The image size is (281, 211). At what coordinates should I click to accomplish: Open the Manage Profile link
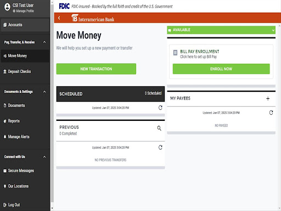24,11
